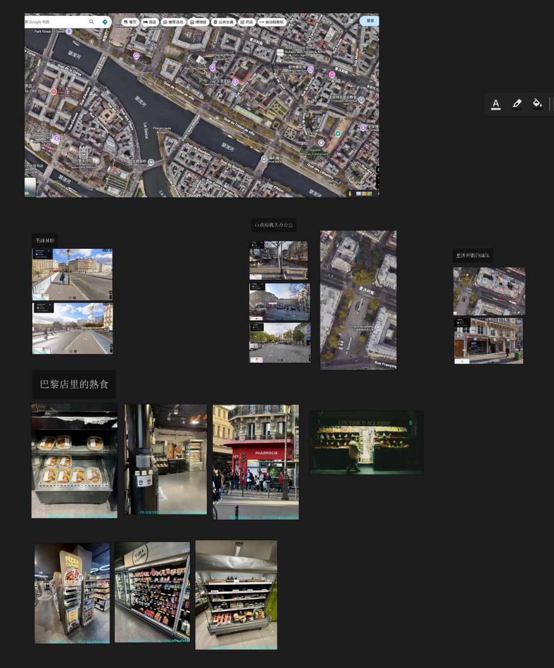The height and width of the screenshot is (668, 554).
Task: Click the Notre-Dame cathedral landmark icon
Action: (x=83, y=152)
